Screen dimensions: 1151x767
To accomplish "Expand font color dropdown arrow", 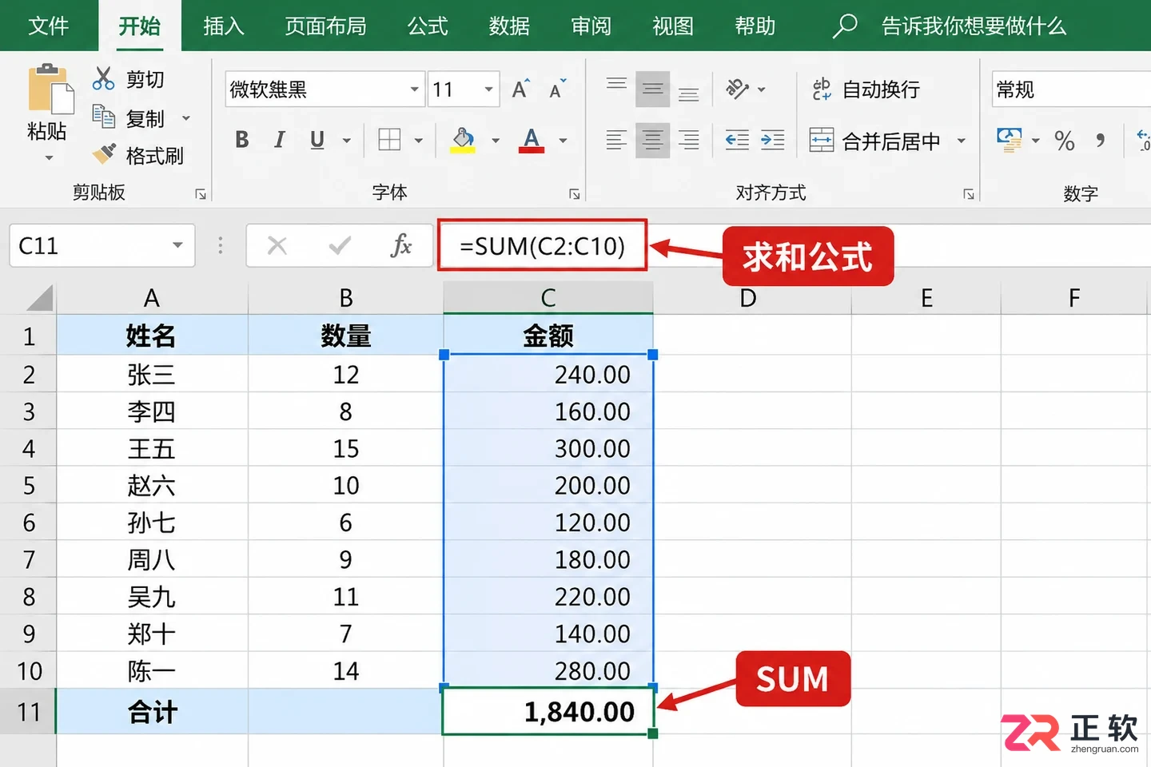I will coord(563,141).
